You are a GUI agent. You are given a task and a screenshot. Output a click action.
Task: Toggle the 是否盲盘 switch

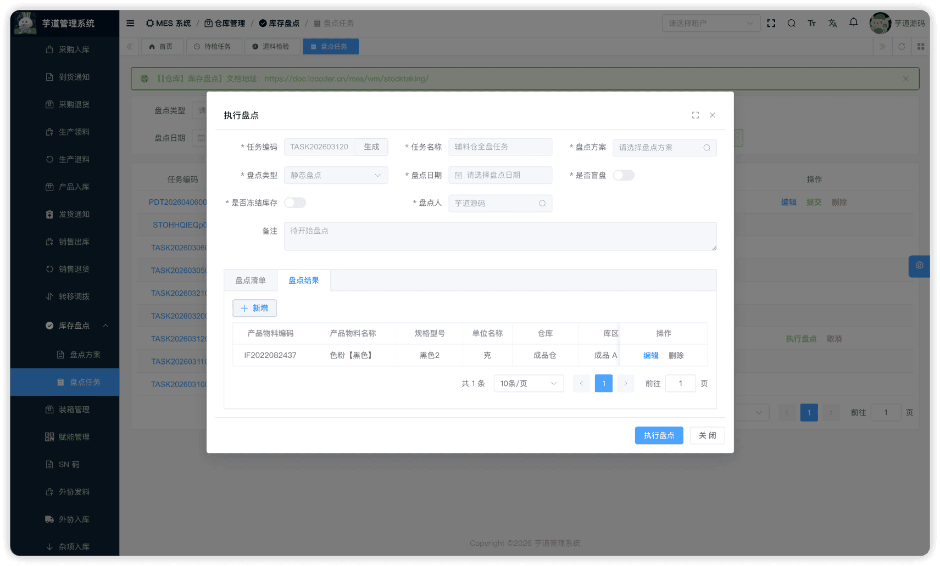click(x=624, y=175)
